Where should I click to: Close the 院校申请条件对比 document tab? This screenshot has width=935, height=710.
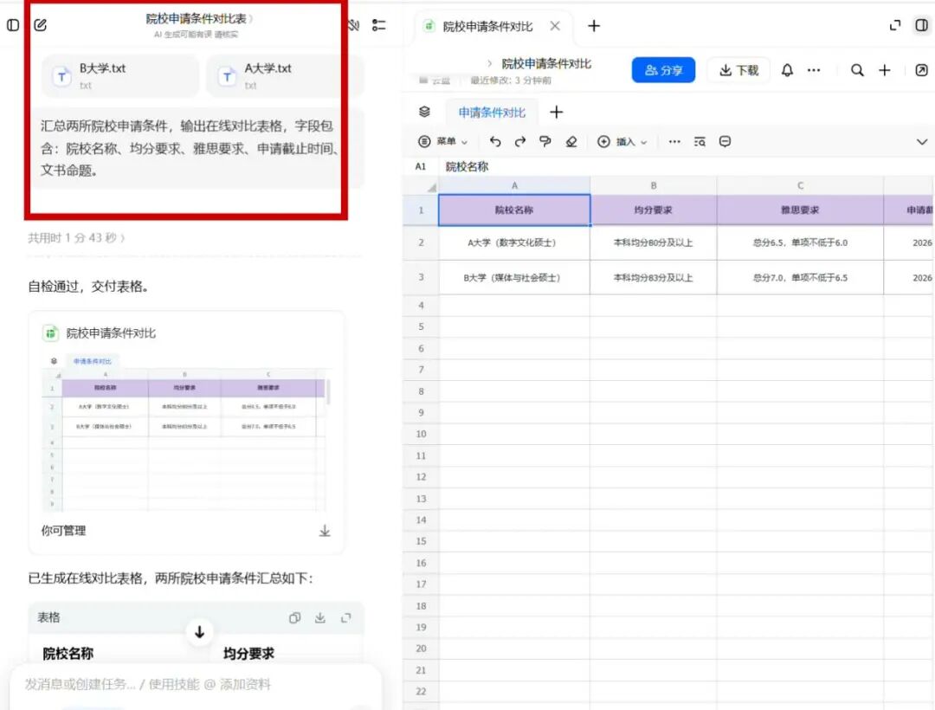click(555, 26)
